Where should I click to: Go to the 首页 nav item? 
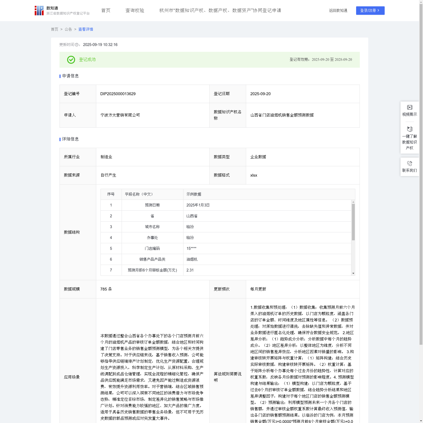point(106,10)
